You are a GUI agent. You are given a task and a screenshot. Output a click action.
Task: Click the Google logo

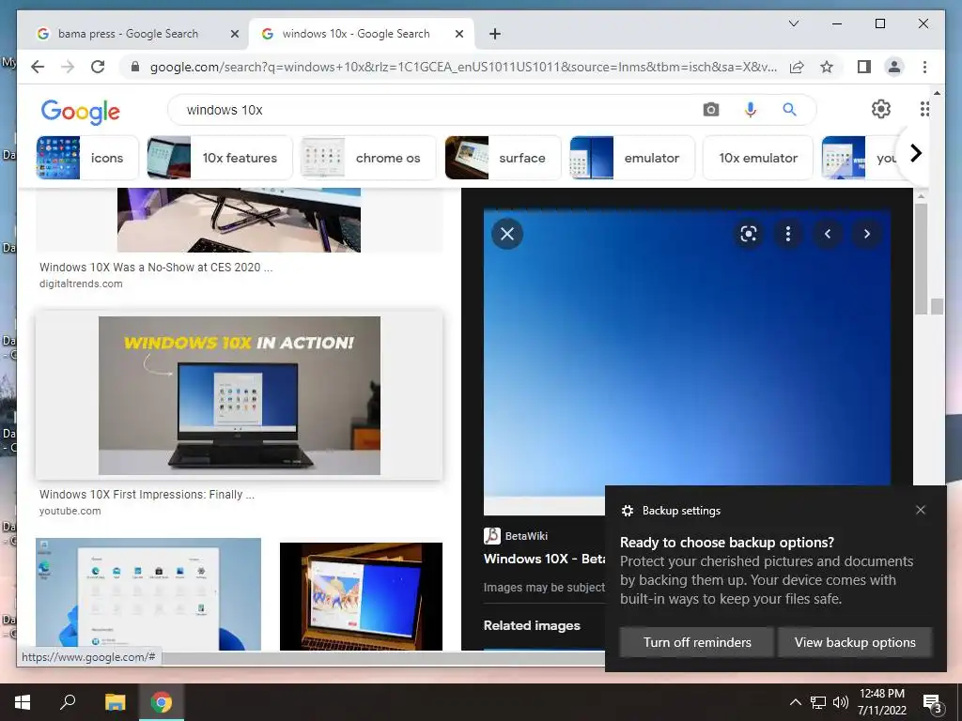coord(81,111)
